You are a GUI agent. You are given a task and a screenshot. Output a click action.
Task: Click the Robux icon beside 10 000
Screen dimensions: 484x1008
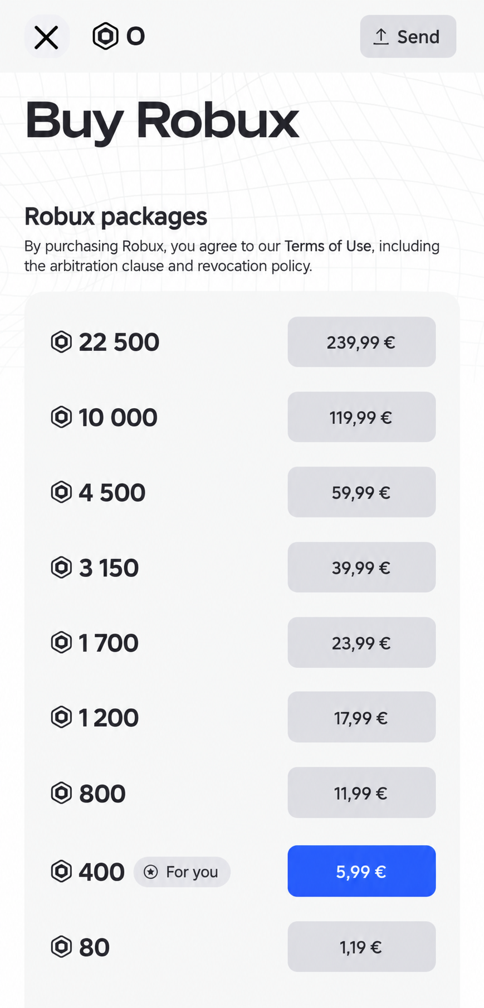coord(61,417)
